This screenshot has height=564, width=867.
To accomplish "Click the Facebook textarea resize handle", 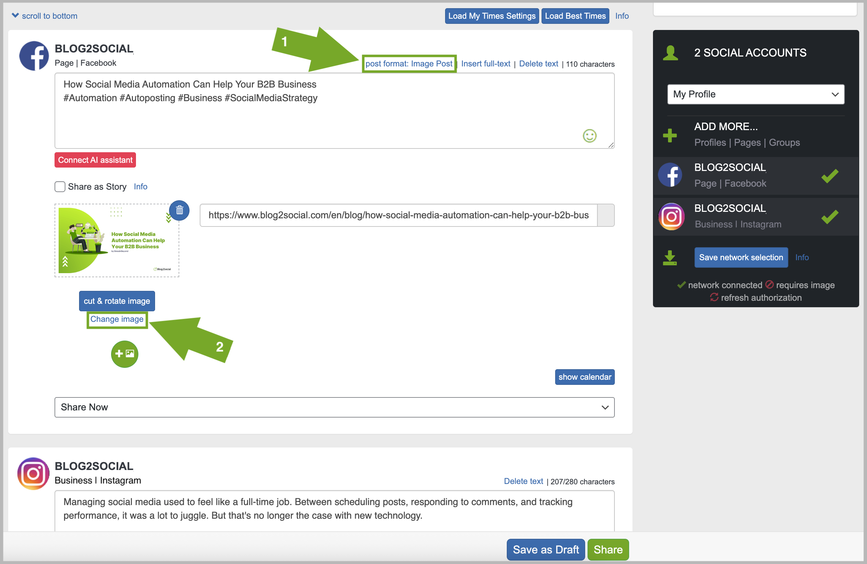I will coord(611,145).
